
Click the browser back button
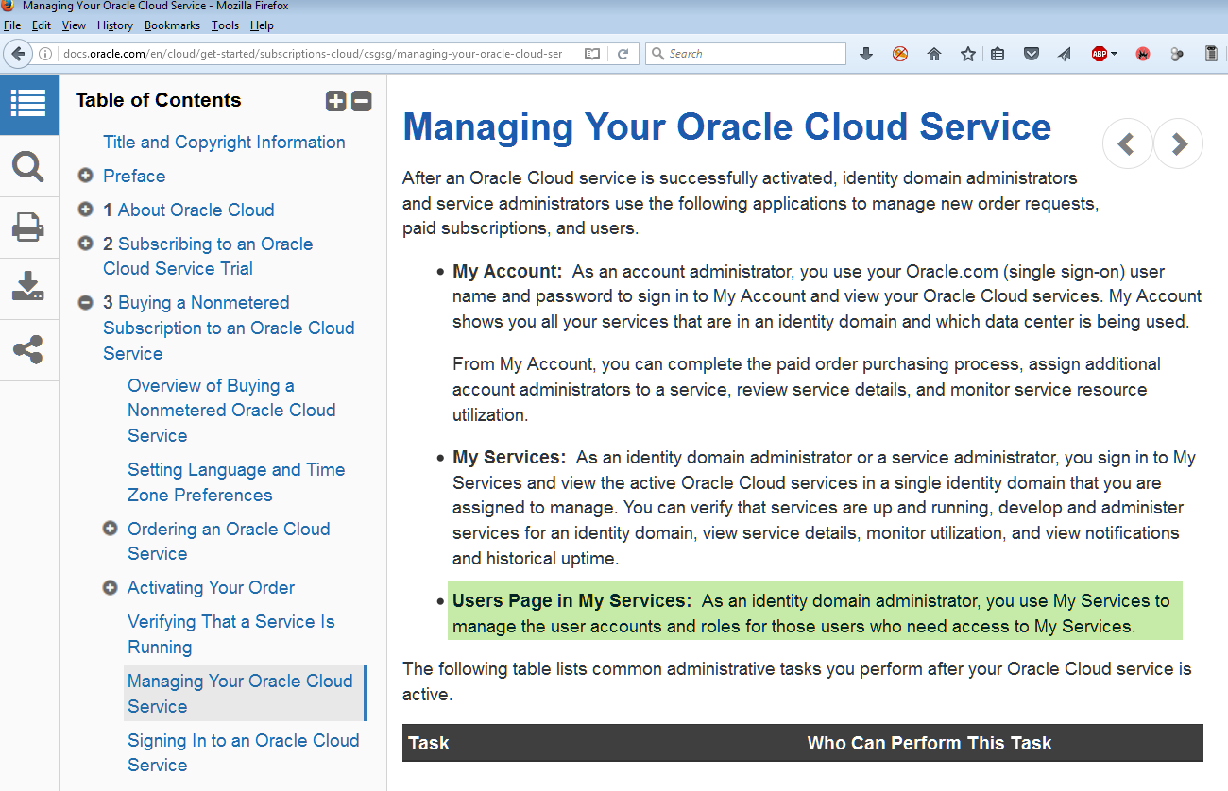pos(17,54)
